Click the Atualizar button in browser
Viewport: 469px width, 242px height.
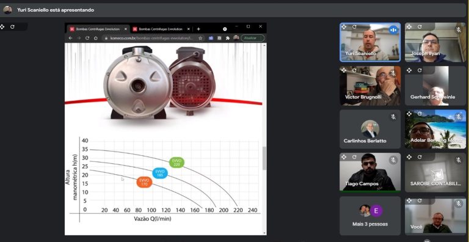[x=253, y=38]
